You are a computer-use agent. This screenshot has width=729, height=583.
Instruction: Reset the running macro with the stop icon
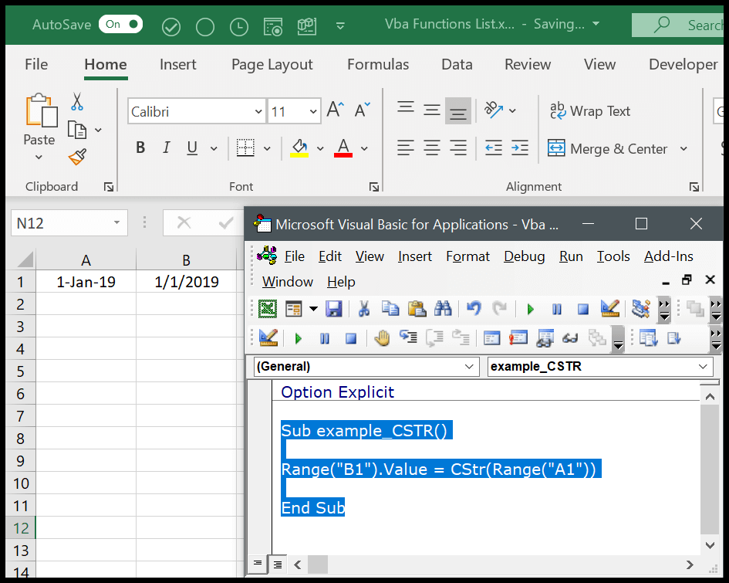583,308
